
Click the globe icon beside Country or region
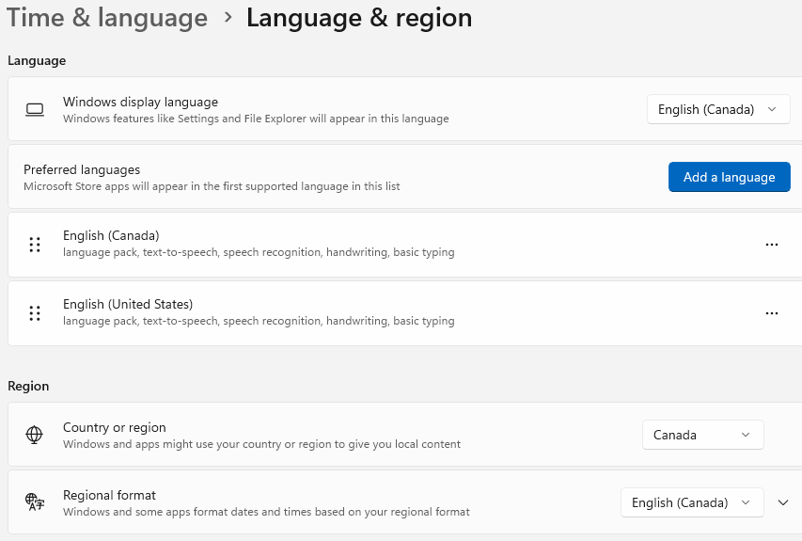tap(34, 435)
